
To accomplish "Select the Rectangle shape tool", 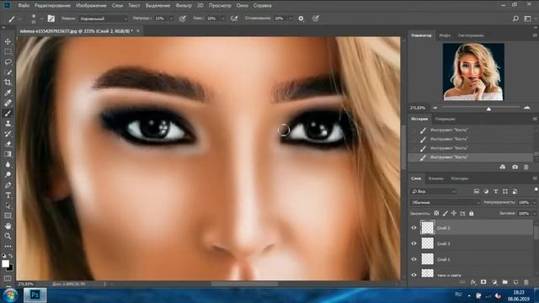I will 8,215.
